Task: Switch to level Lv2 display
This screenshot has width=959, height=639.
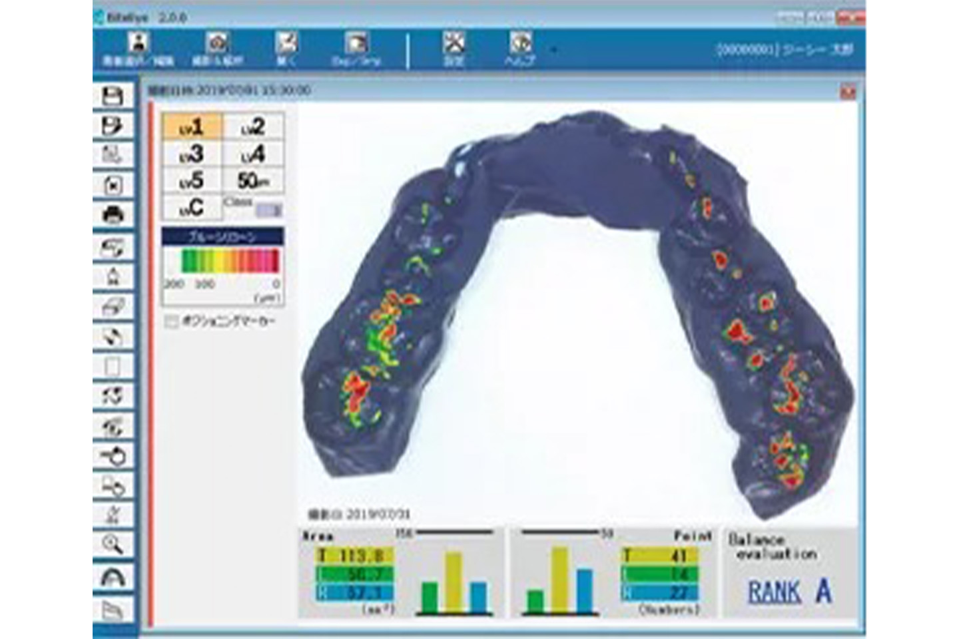Action: pyautogui.click(x=252, y=126)
